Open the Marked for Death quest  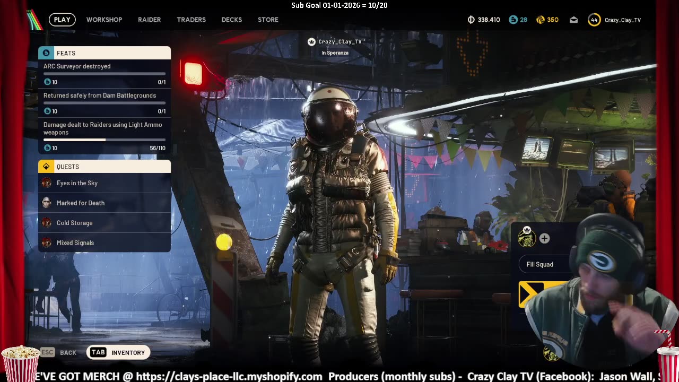[105, 203]
